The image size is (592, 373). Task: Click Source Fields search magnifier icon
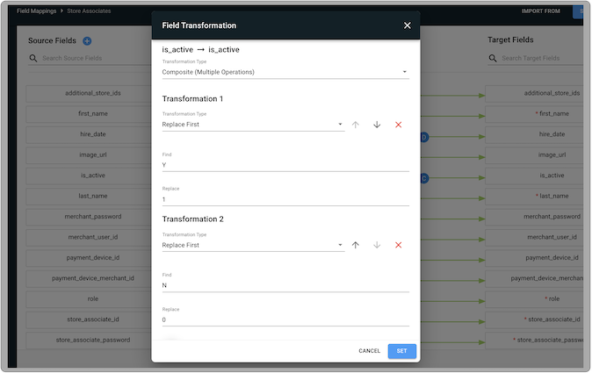click(33, 58)
